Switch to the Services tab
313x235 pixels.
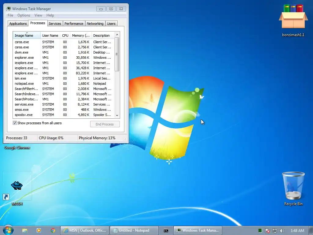click(55, 24)
